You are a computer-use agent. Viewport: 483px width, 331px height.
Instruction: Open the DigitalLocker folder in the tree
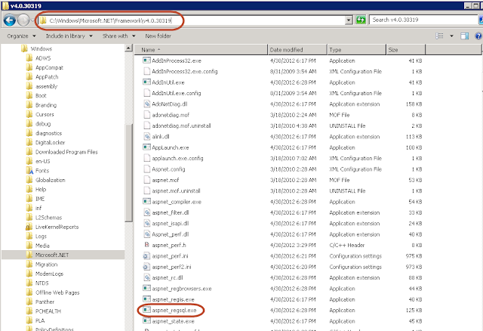(51, 142)
